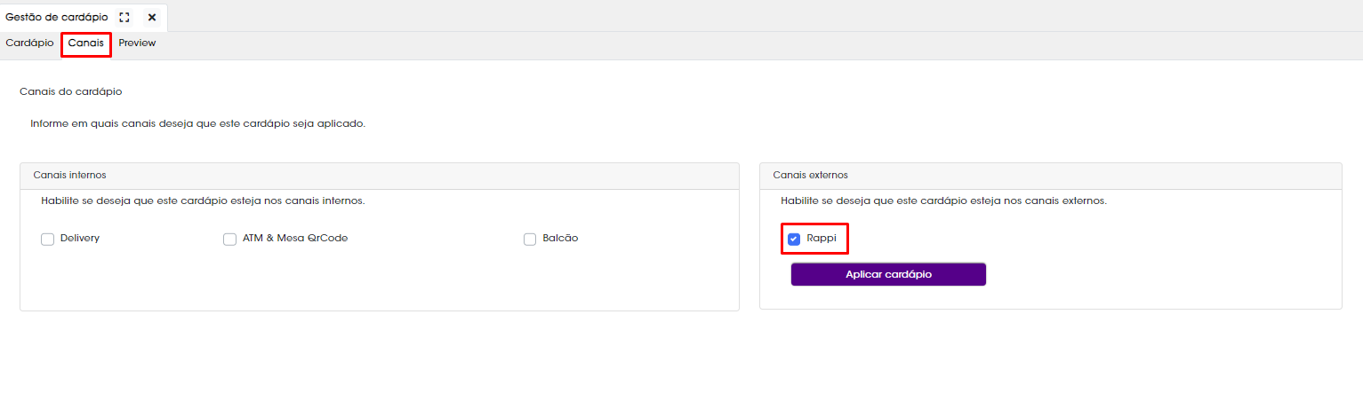Open the Canais tab

(86, 43)
